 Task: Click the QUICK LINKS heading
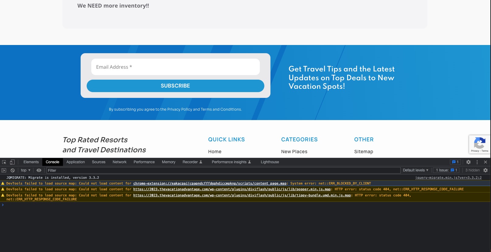point(226,140)
